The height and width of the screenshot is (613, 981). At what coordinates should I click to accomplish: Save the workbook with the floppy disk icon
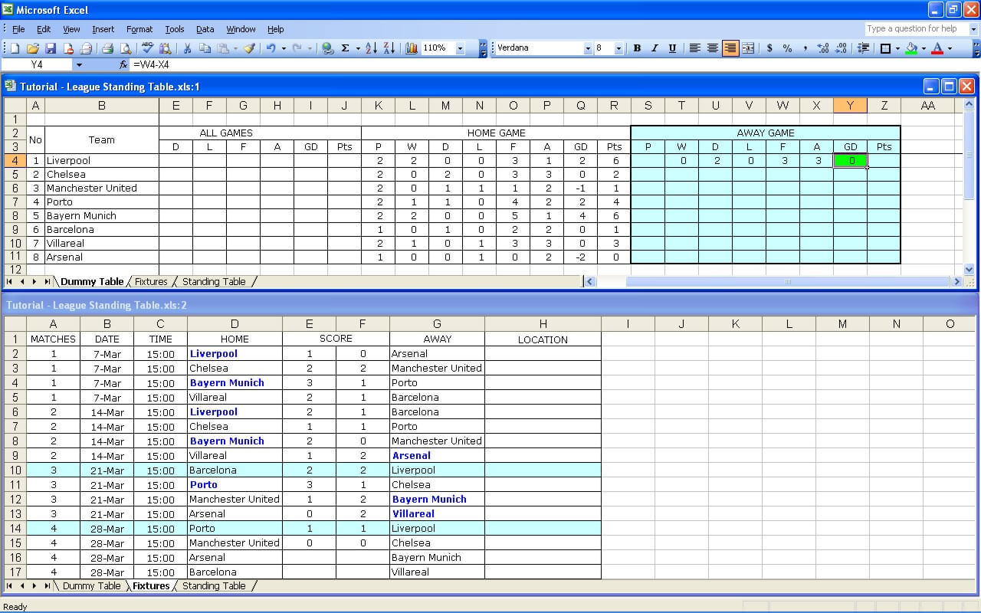pyautogui.click(x=51, y=48)
